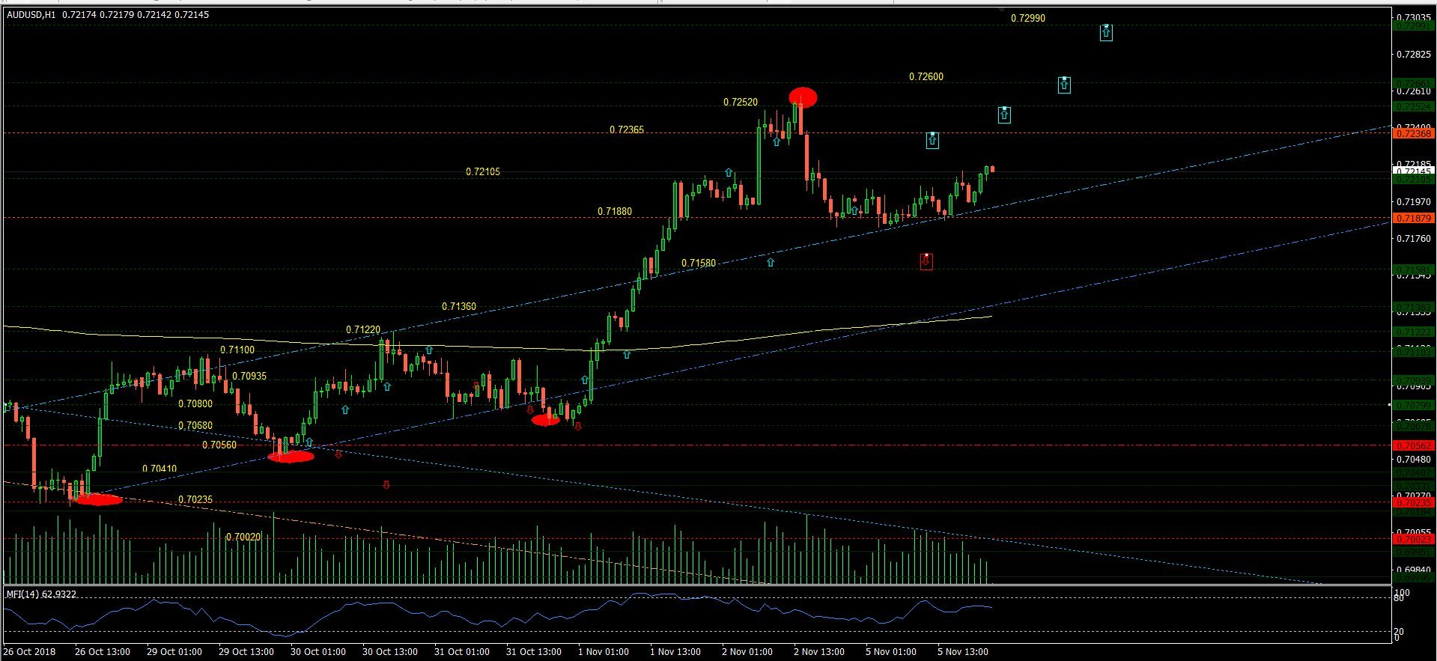This screenshot has height=661, width=1437.
Task: Select the 31 Oct 13:00 time label
Action: tap(533, 652)
